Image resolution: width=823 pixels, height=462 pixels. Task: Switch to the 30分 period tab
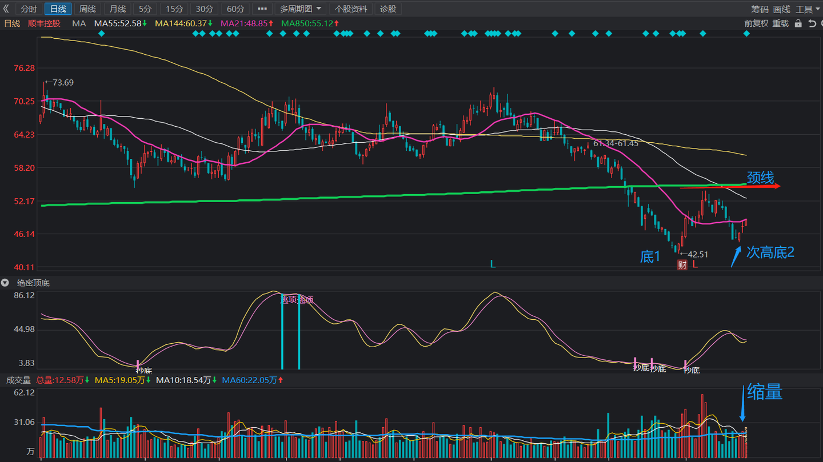tap(205, 9)
